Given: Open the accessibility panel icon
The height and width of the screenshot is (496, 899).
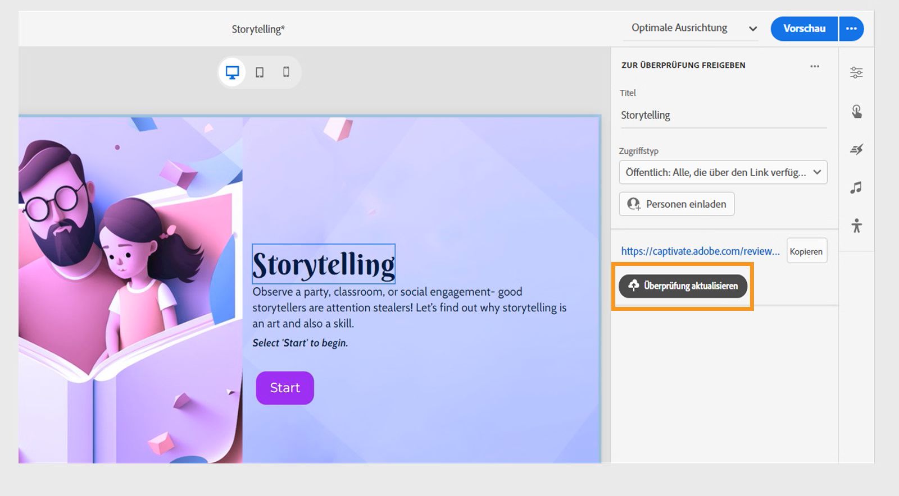Looking at the screenshot, I should pos(856,226).
